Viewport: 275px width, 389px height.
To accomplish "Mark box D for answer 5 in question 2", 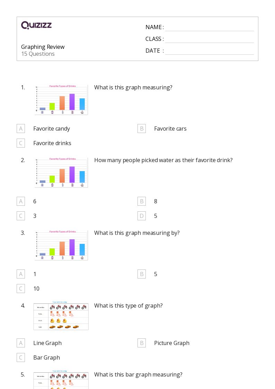I will pos(142,216).
